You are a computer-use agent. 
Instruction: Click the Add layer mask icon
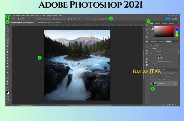[x=163, y=105]
